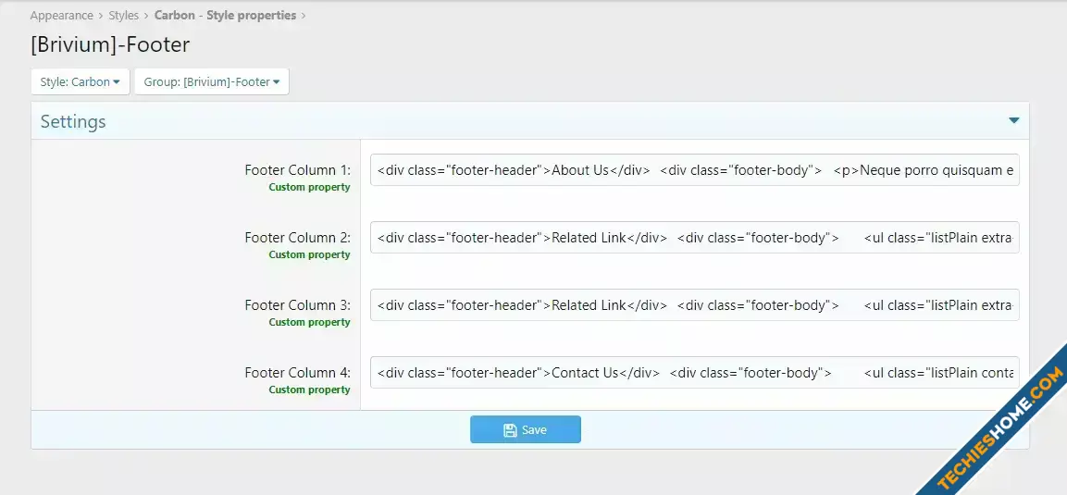Click the Save button
This screenshot has height=495, width=1067.
(526, 429)
